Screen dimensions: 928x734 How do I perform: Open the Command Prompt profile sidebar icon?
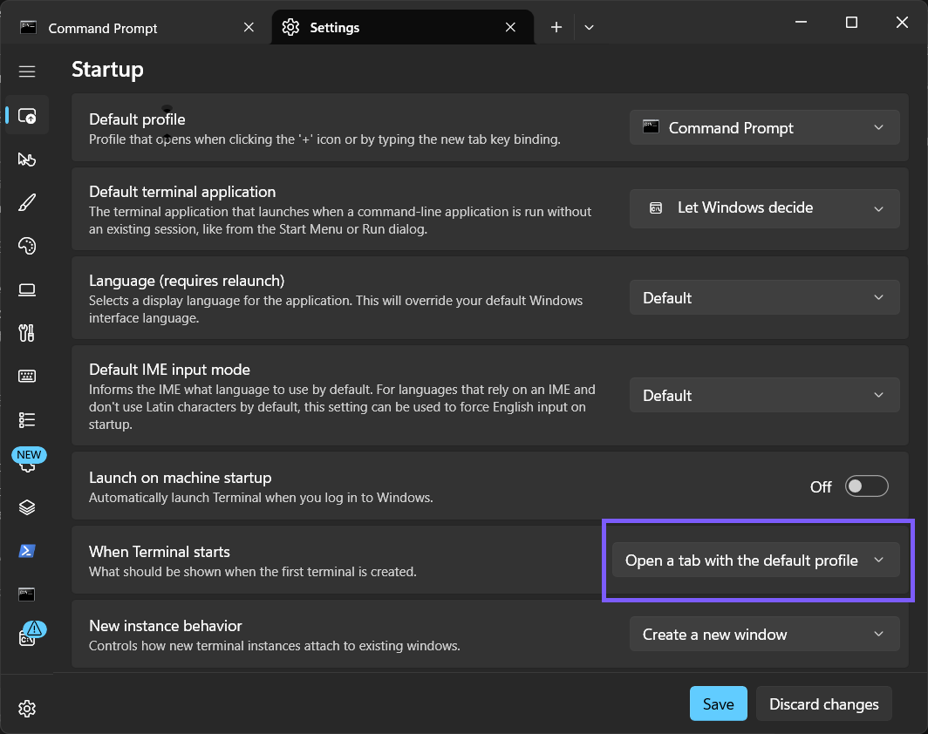click(x=27, y=595)
